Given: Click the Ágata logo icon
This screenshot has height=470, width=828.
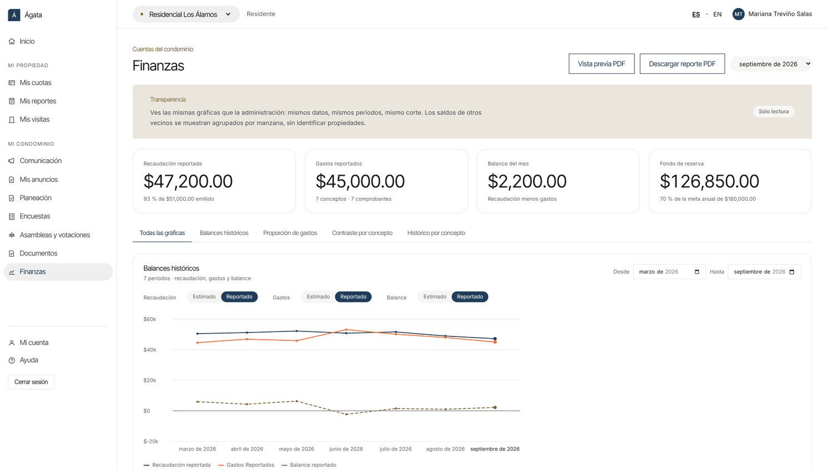Looking at the screenshot, I should point(14,15).
